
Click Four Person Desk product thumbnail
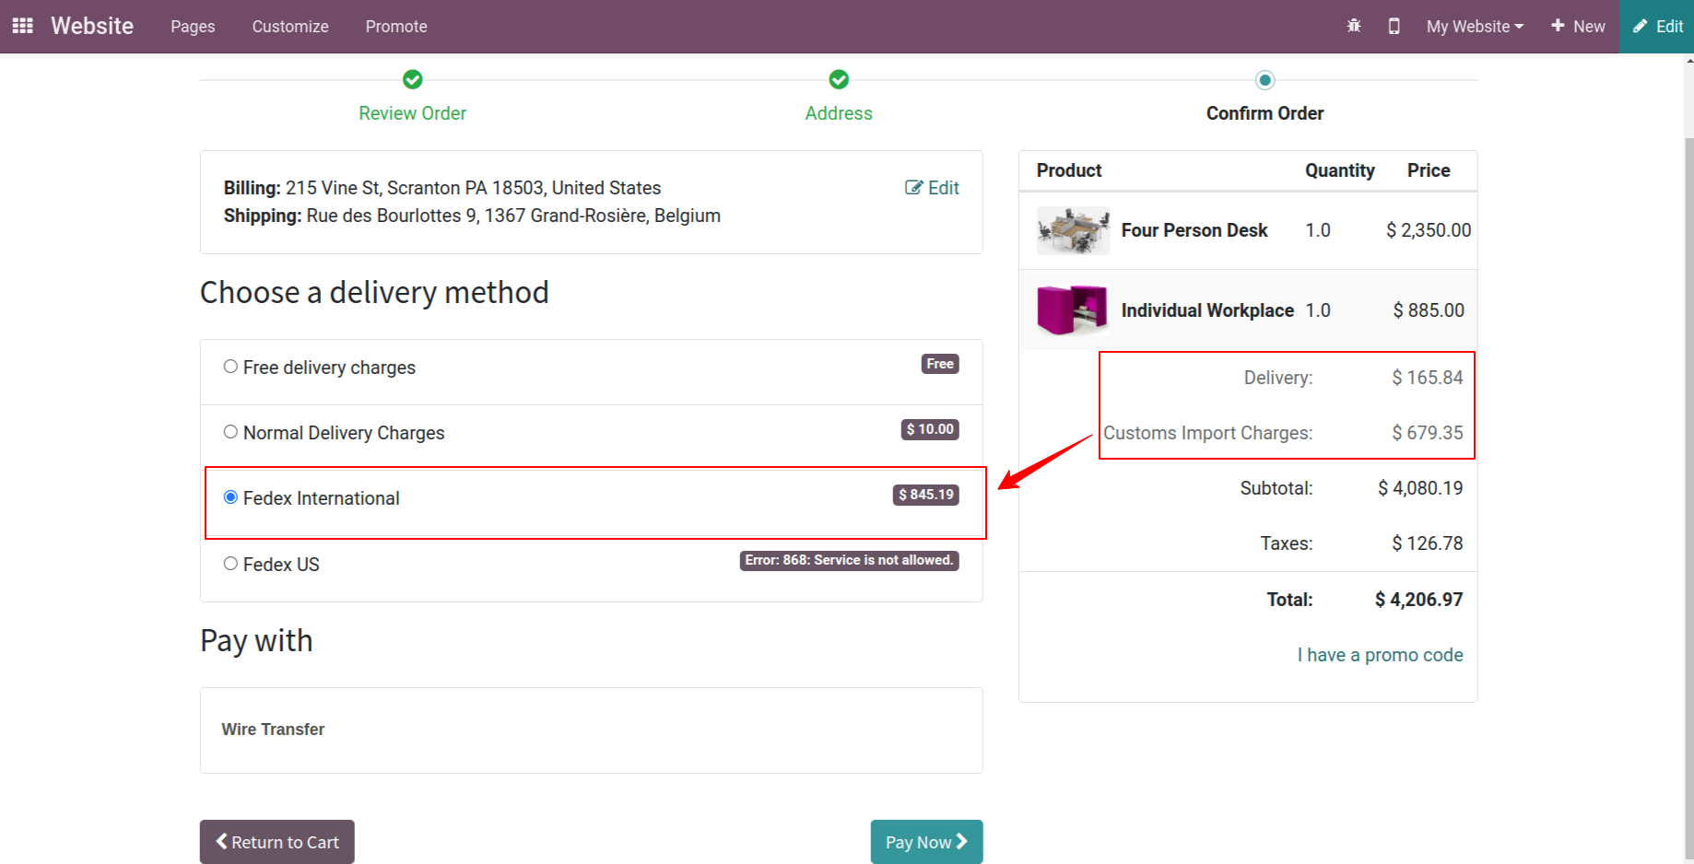(x=1073, y=230)
